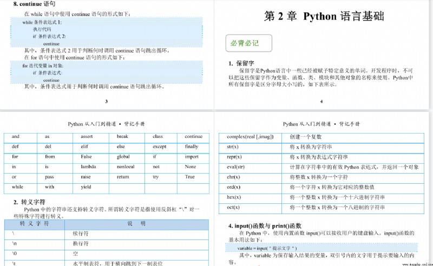The width and height of the screenshot is (433, 266).
Task: Click the 'nonlocal' keyword table cell
Action: (127, 169)
